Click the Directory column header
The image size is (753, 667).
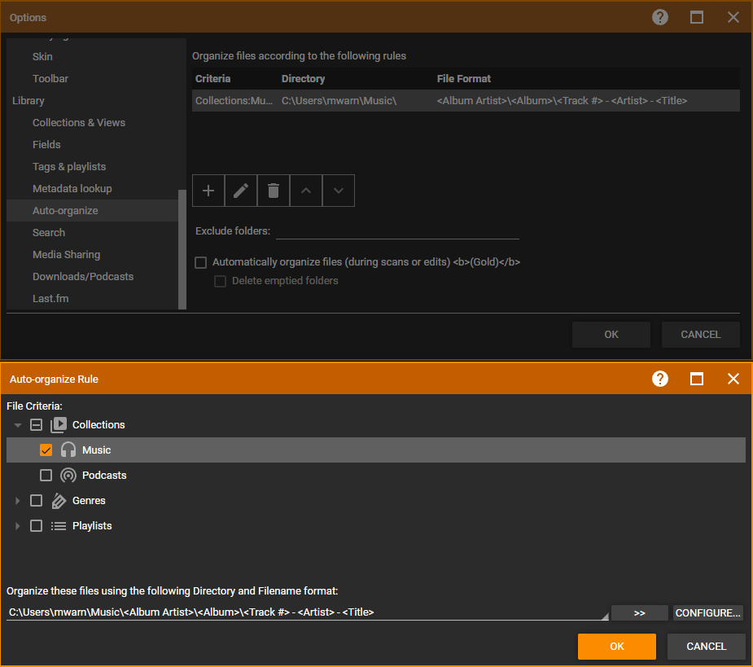click(x=303, y=79)
